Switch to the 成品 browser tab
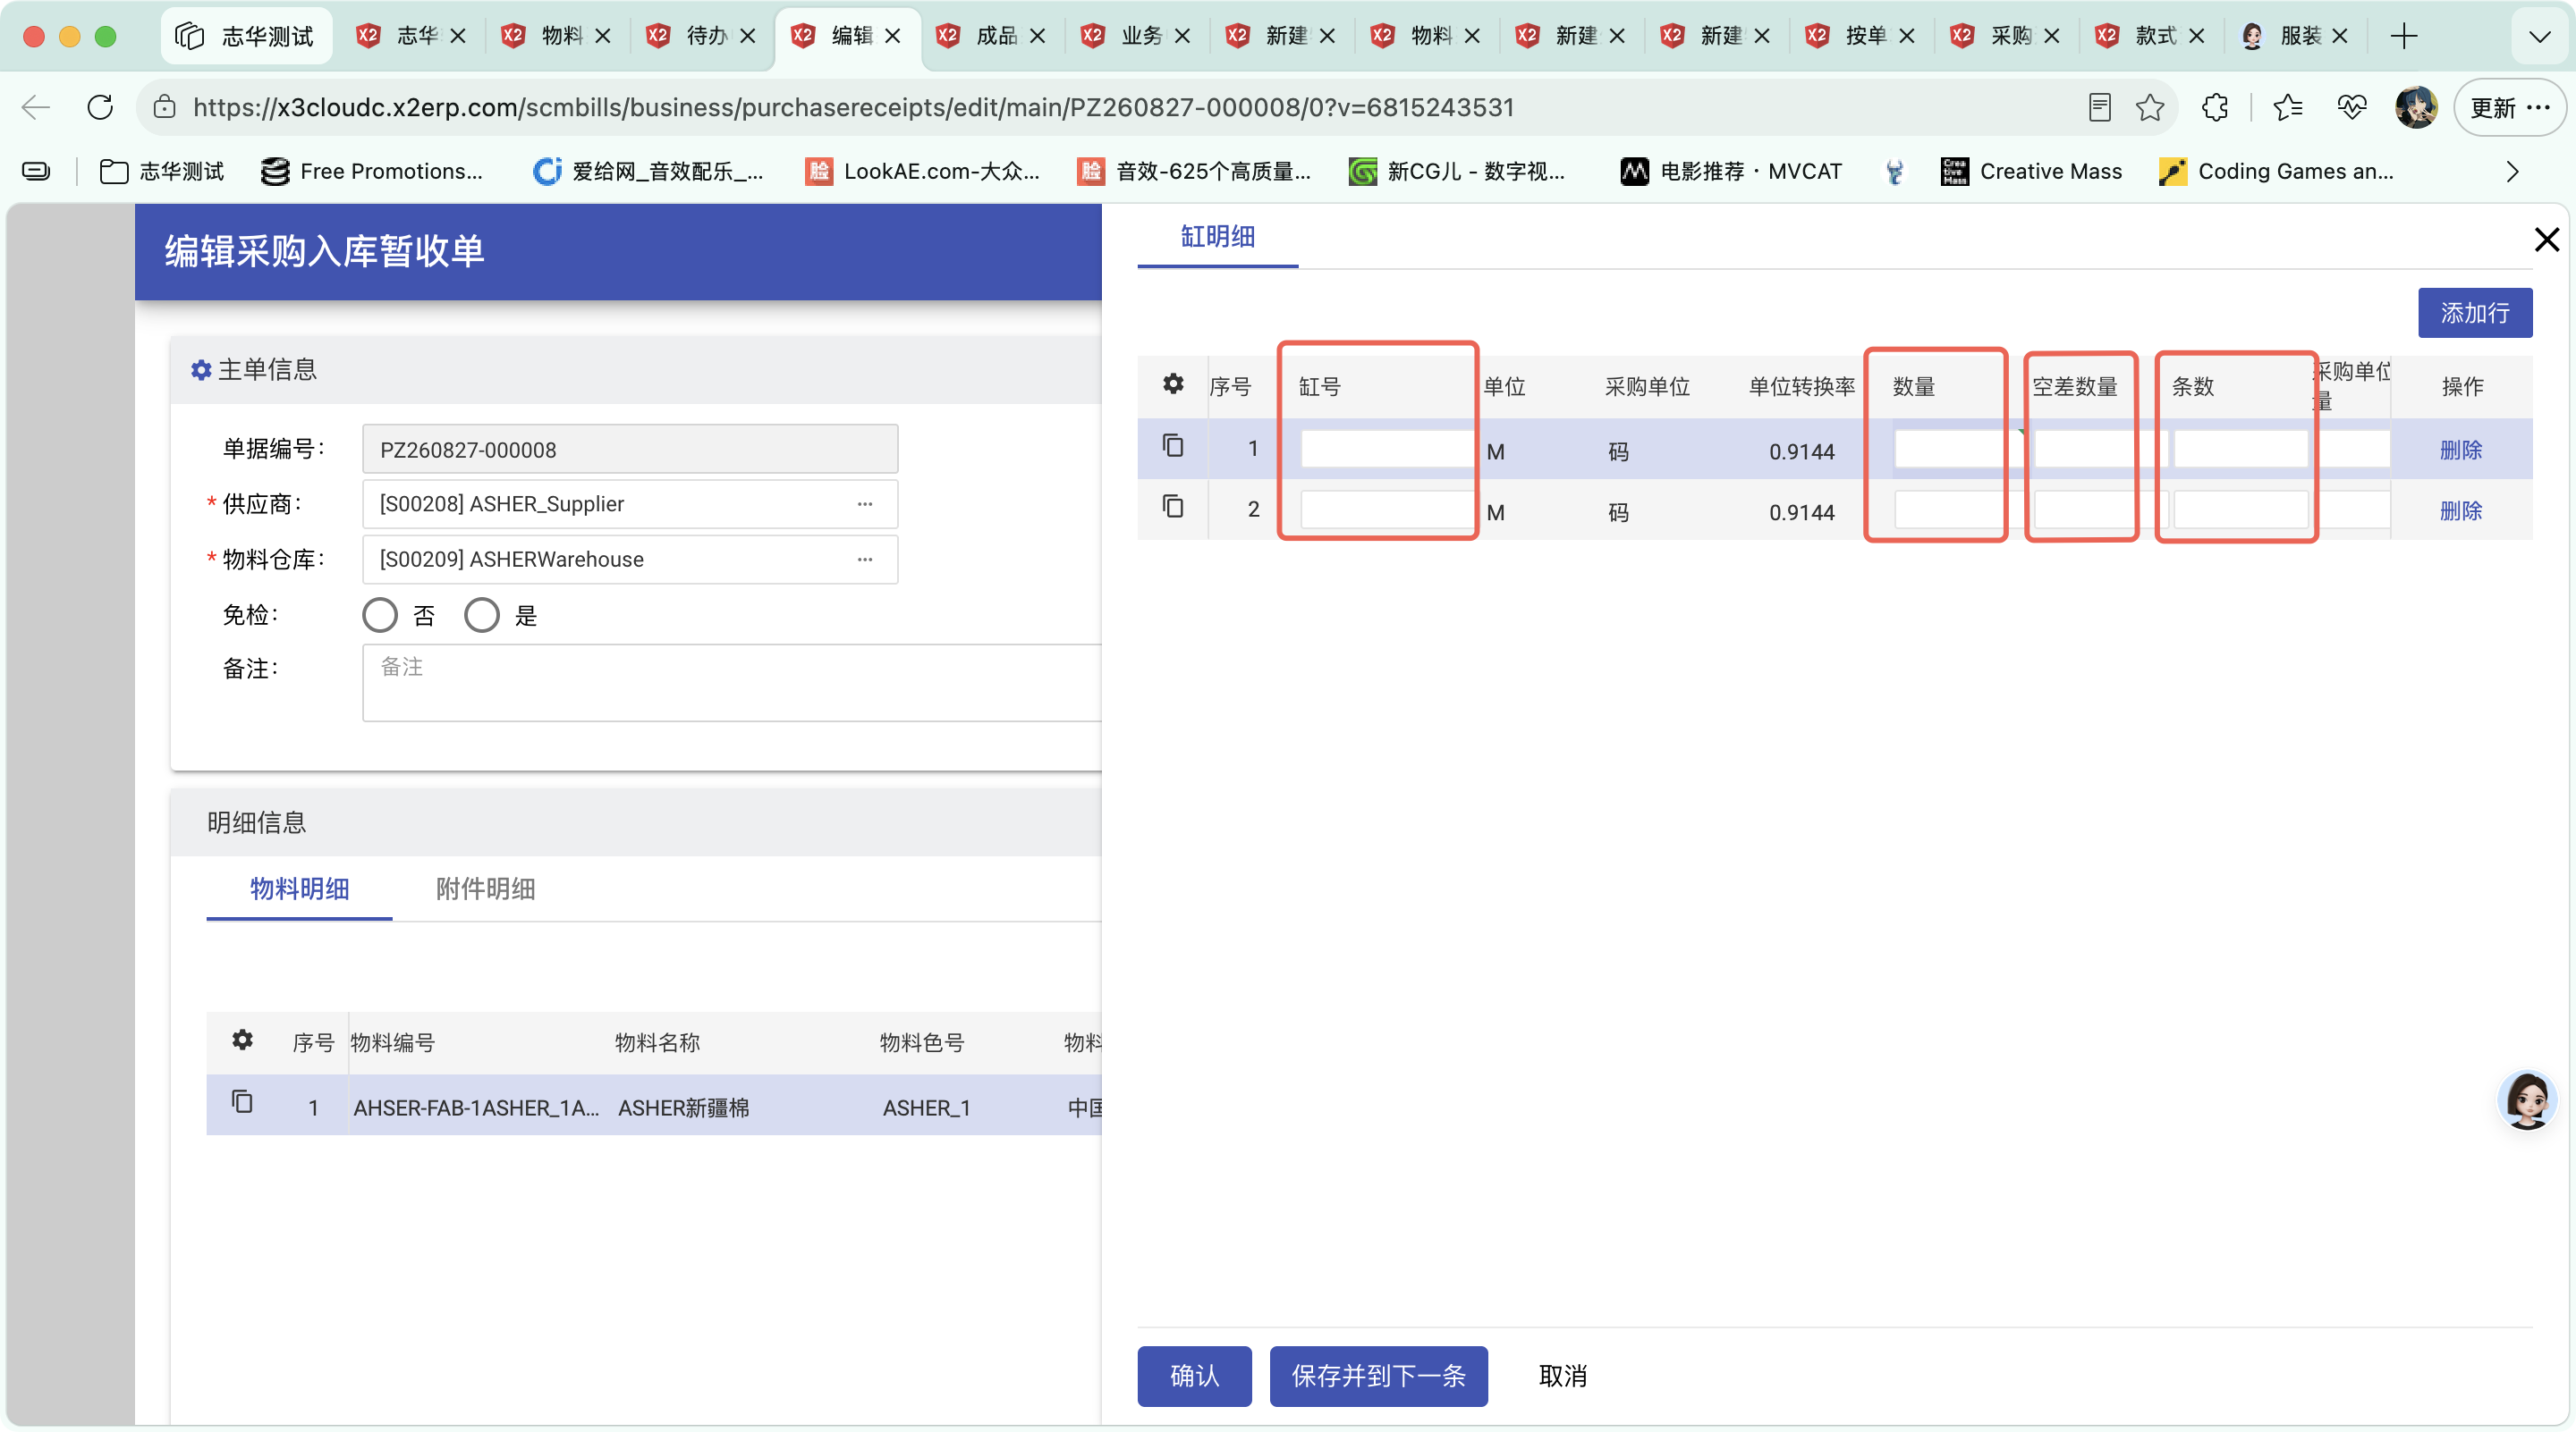 pos(991,36)
